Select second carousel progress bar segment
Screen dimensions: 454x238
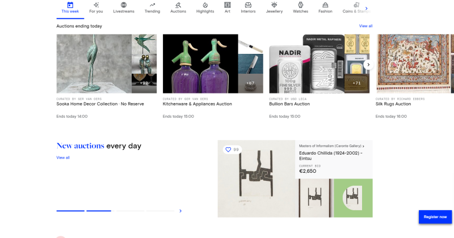[100, 211]
